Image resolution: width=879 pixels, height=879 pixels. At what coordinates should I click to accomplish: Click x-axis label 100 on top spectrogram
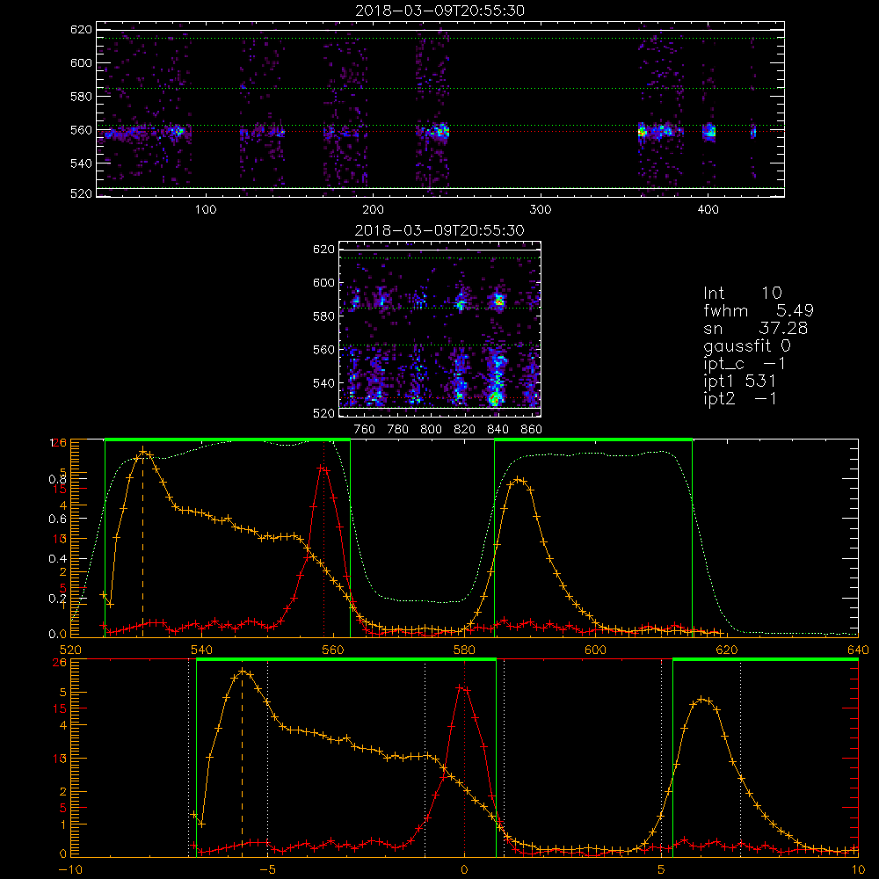click(206, 210)
